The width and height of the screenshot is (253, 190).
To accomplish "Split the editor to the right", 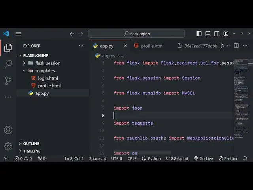I will pos(236,46).
